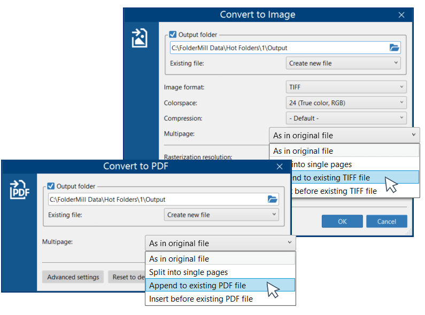Image resolution: width=425 pixels, height=315 pixels.
Task: Browse output folder in Convert to PDF
Action: point(273,199)
